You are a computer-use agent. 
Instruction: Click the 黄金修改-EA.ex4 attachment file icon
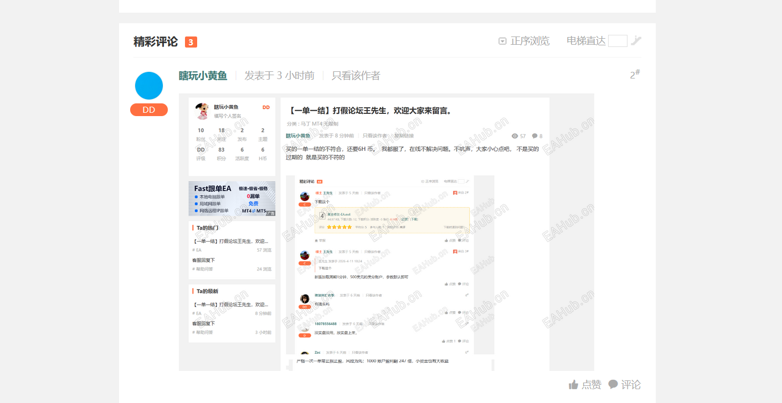[x=322, y=216]
